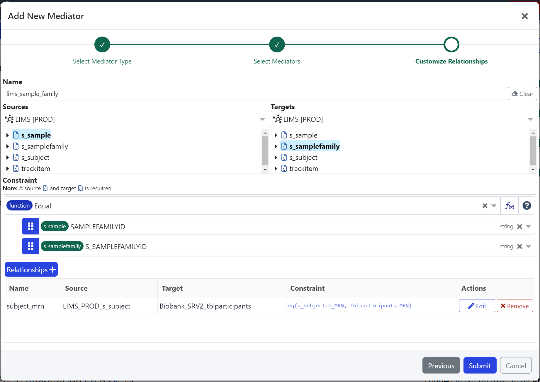Close the Add New Mediator dialog

(524, 16)
